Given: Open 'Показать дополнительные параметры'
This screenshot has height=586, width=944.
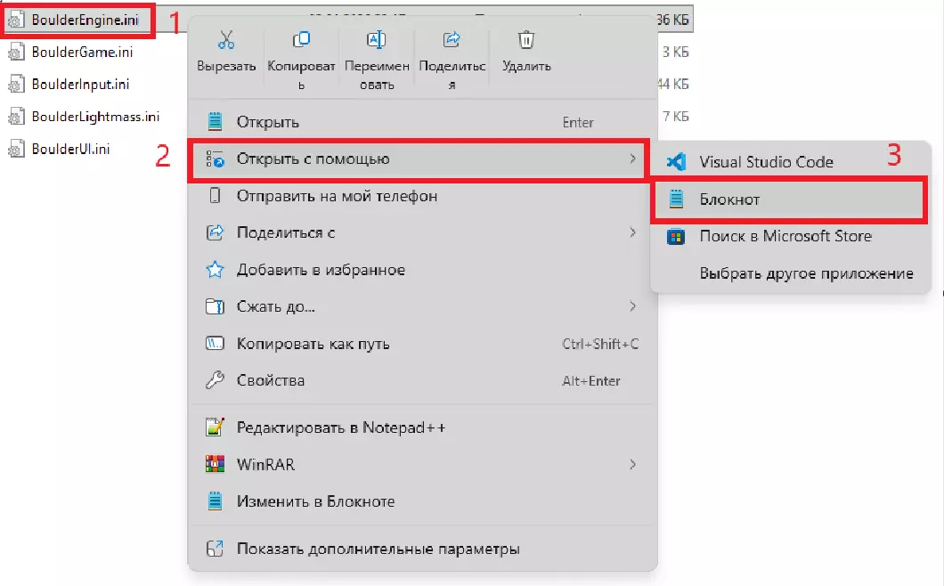Looking at the screenshot, I should pyautogui.click(x=378, y=549).
